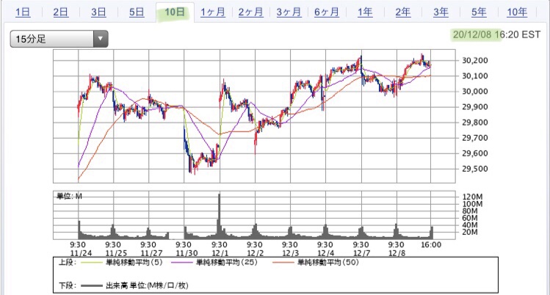Click the 20/12/08 16:20 EST timestamp

pos(496,34)
